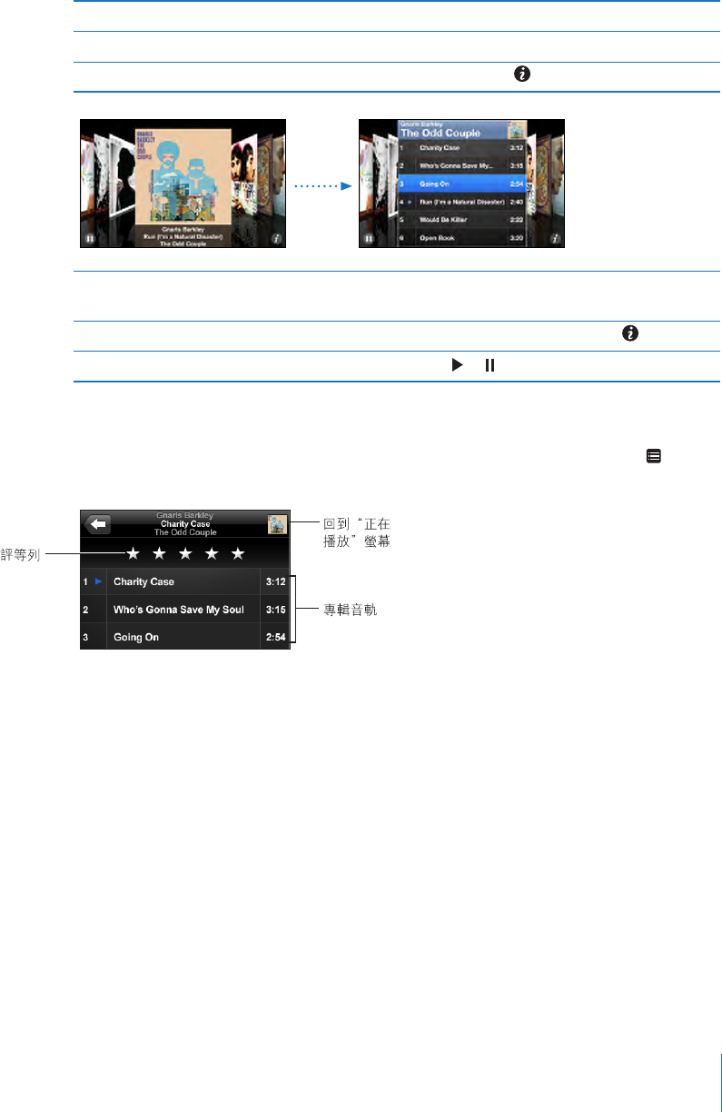722x1112 pixels.
Task: Click the 3:20 duration beside Open Book
Action: point(517,238)
